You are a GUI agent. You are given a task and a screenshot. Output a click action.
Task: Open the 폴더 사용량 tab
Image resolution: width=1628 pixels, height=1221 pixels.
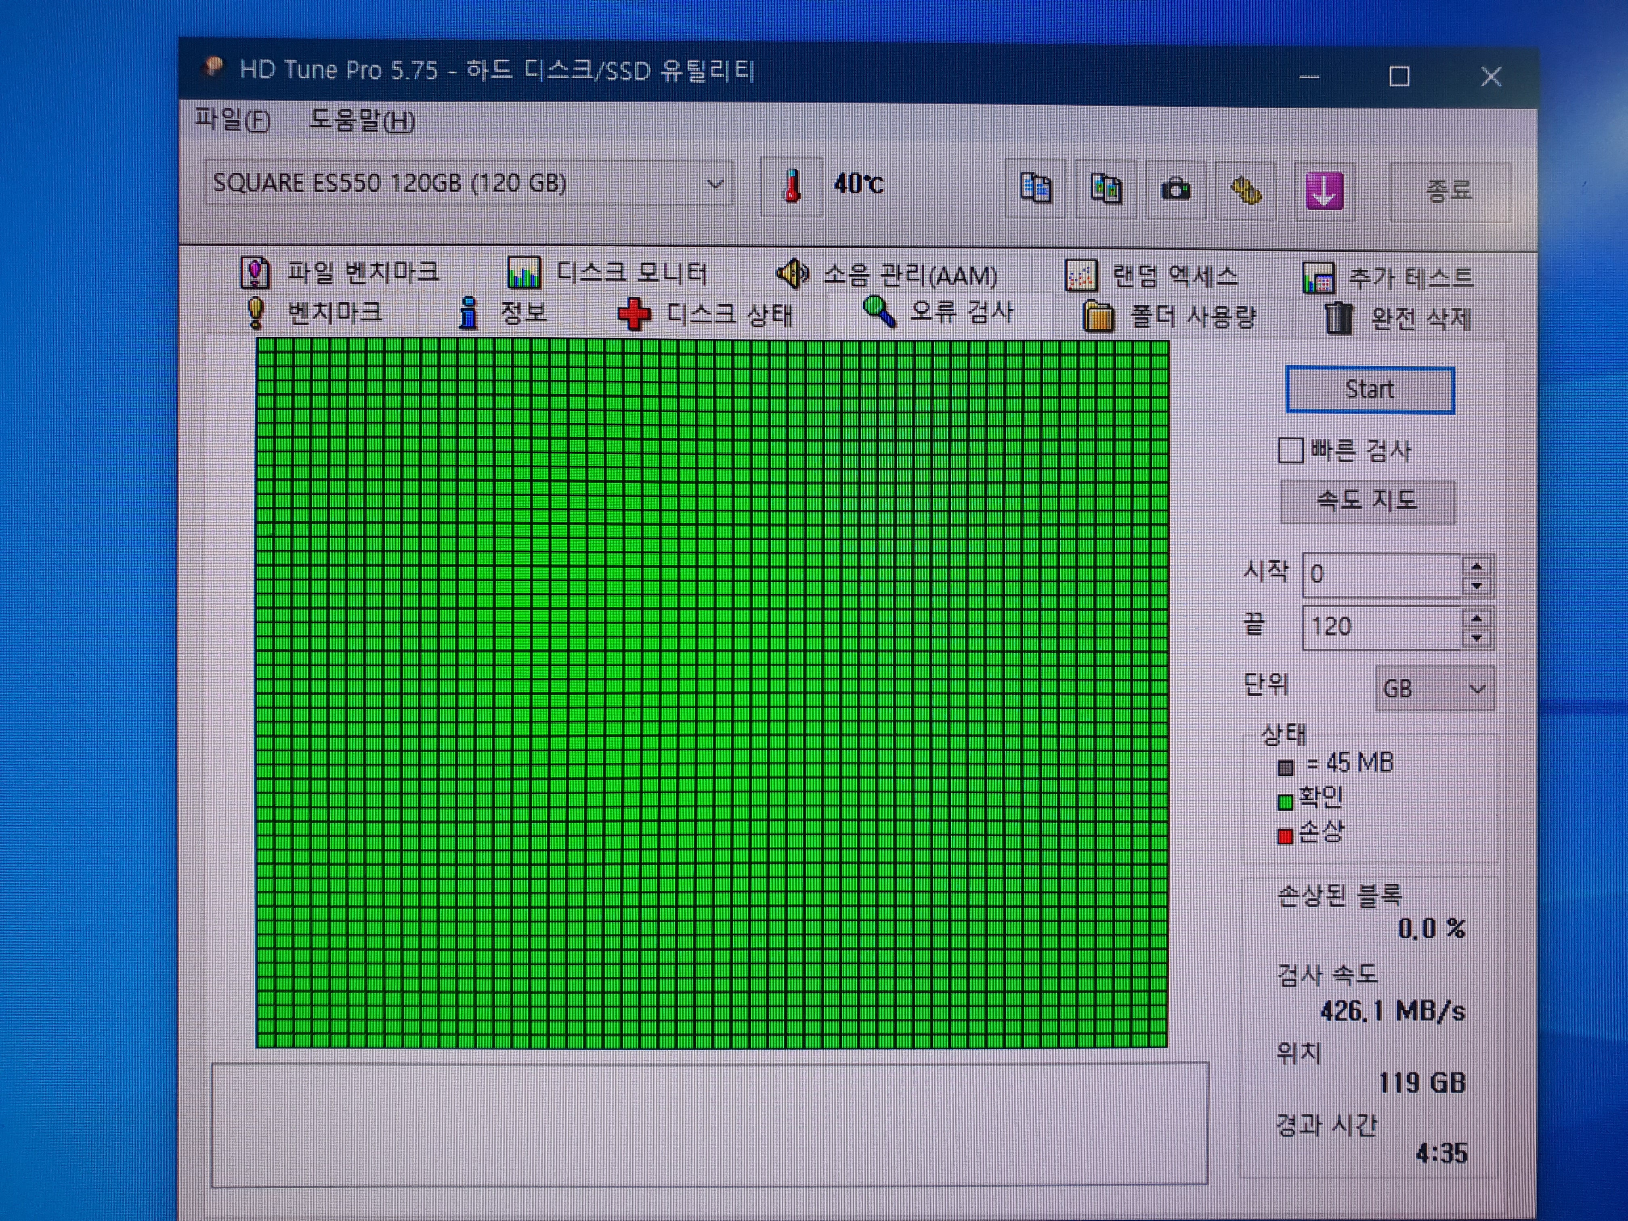[1170, 317]
